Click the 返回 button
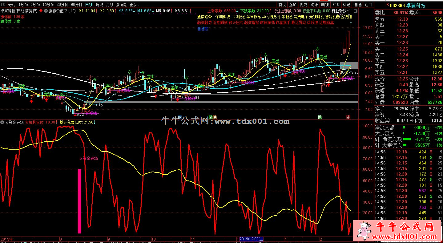This screenshot has width=443, height=243. 368,5
